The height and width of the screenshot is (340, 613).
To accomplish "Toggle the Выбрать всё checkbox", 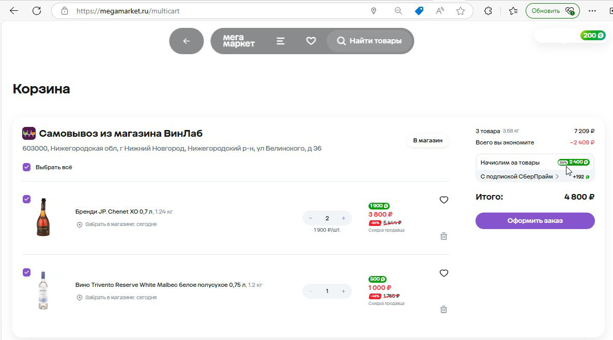I will coord(26,167).
